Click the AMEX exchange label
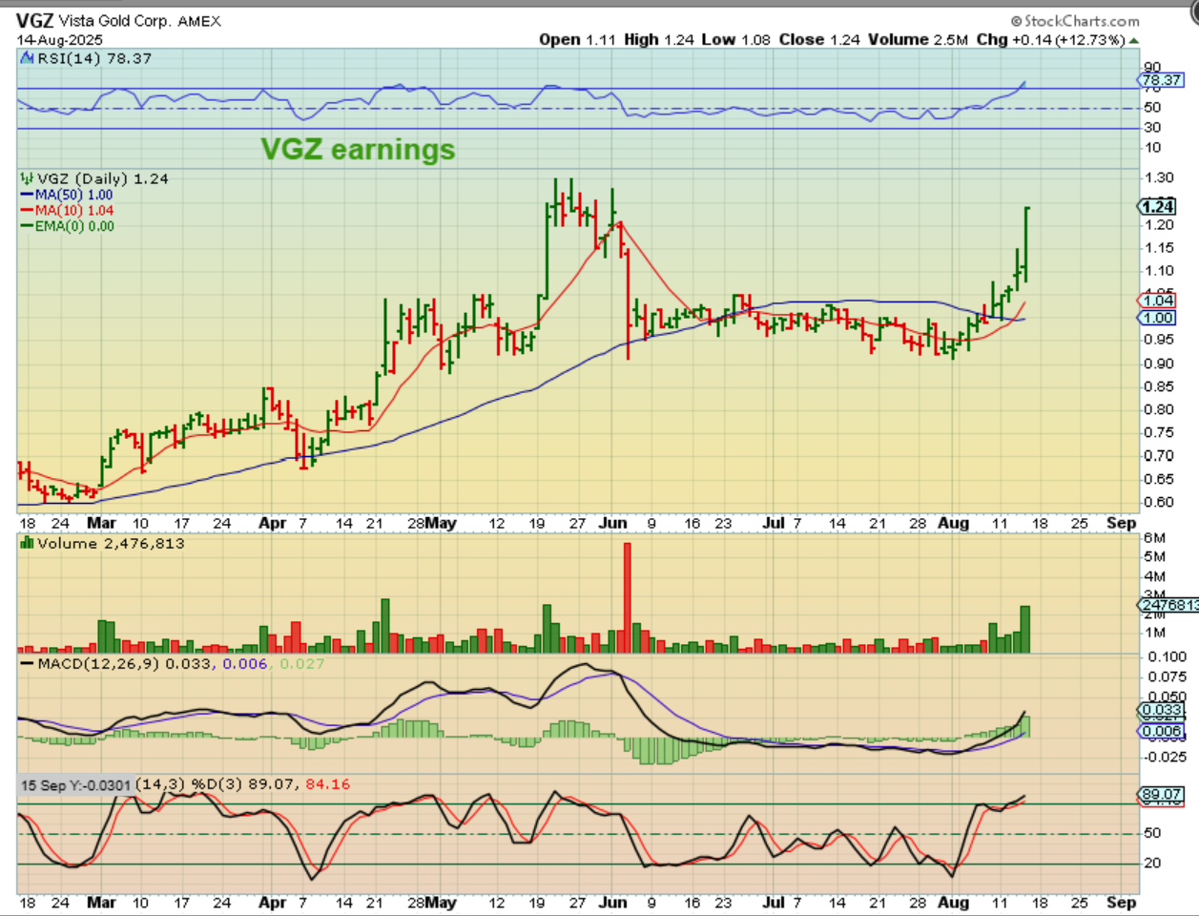 199,21
